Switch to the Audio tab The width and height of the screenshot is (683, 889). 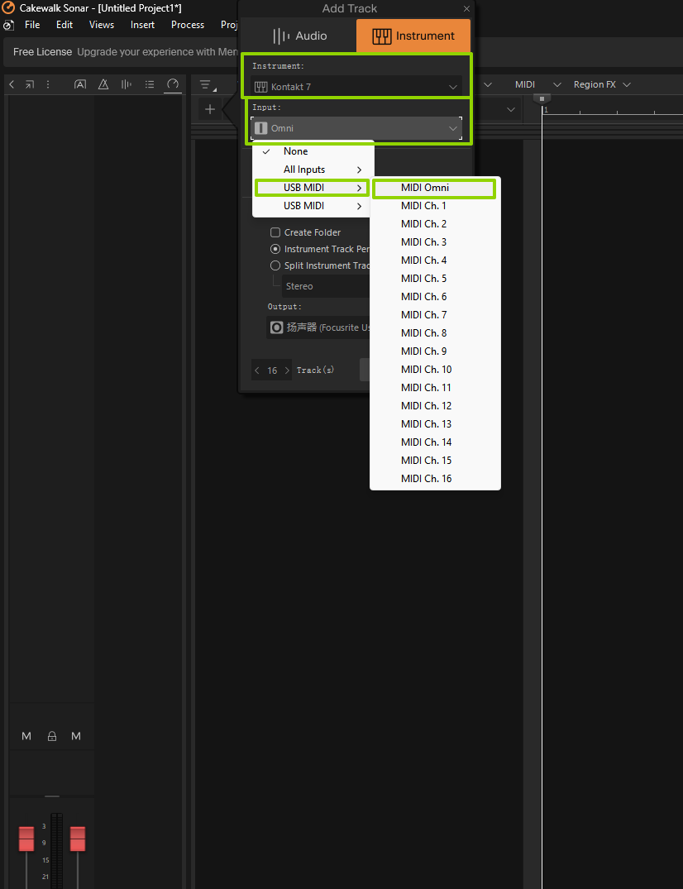tap(300, 36)
